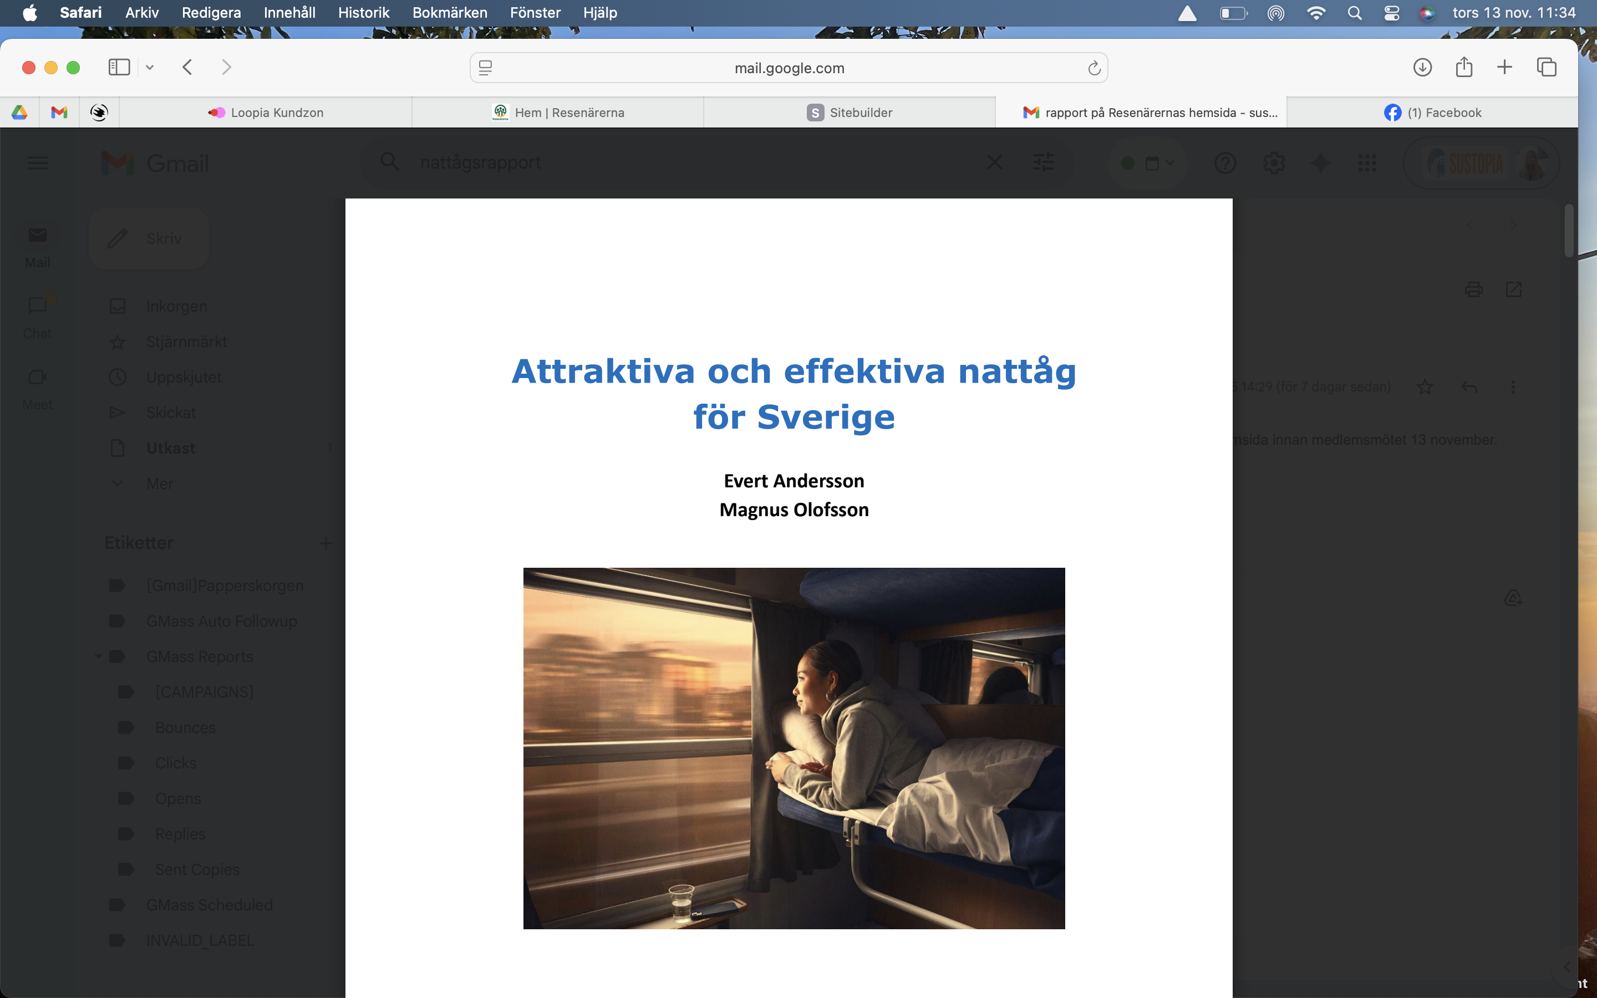Open the Gmail main menu

(38, 162)
